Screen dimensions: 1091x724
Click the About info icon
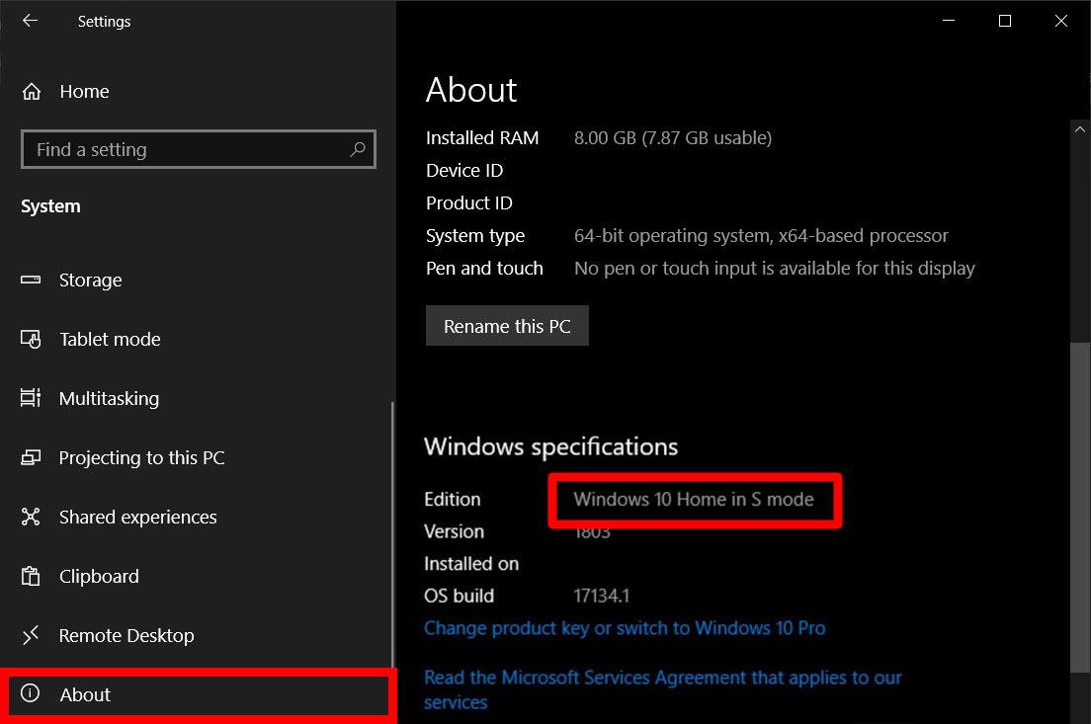31,694
